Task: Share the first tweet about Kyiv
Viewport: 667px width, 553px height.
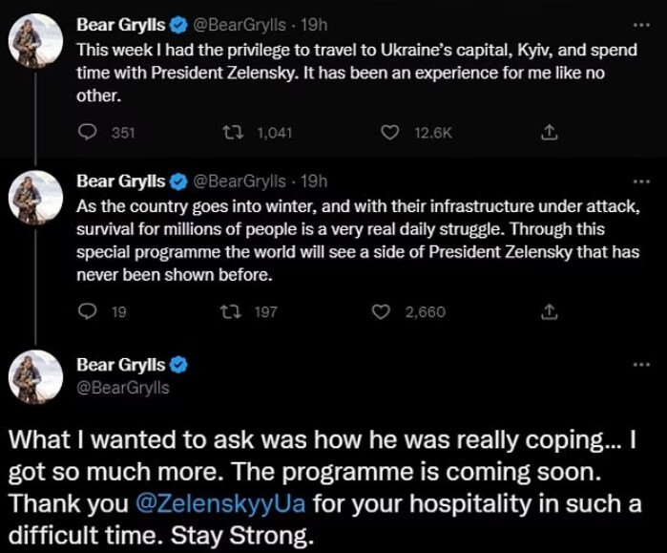Action: point(549,134)
